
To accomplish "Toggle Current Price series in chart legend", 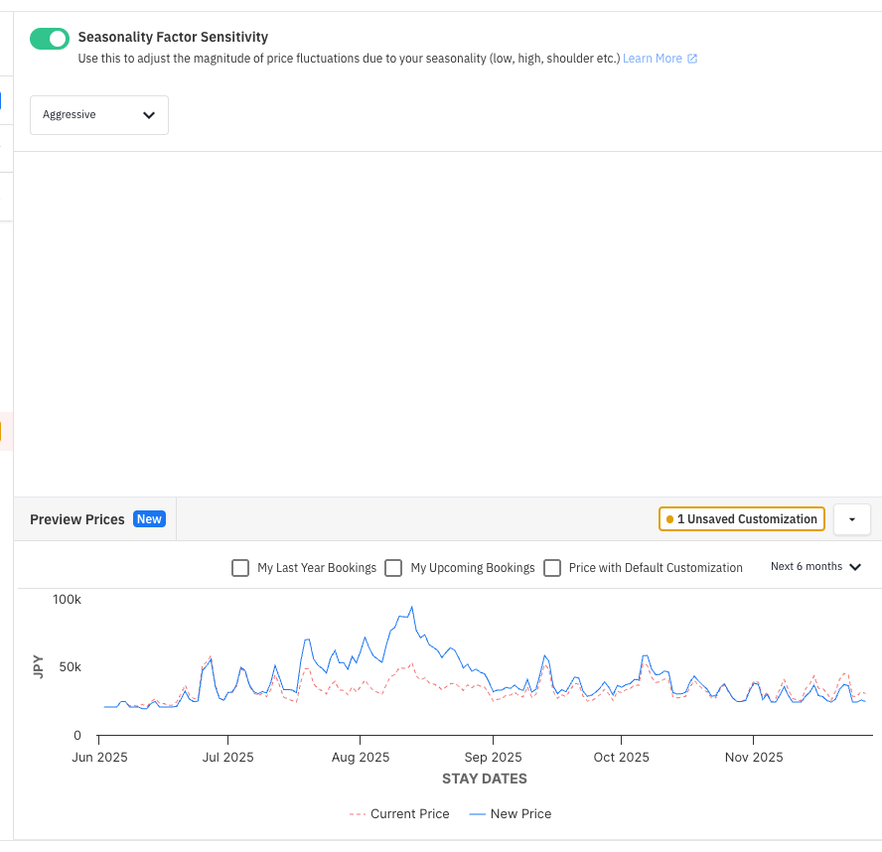I will click(399, 813).
